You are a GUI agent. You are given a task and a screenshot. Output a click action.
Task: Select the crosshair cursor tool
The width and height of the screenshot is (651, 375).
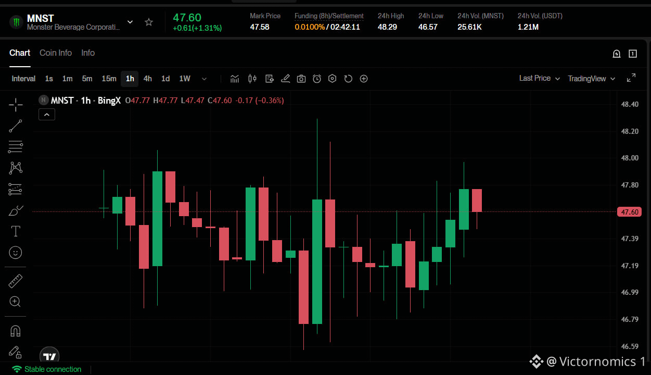16,105
